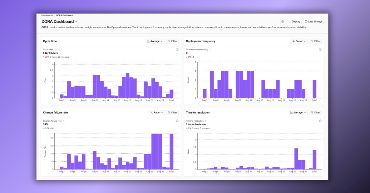This screenshot has width=370, height=193.
Task: Click the info icon in Change failure rate panel
Action: [177, 121]
